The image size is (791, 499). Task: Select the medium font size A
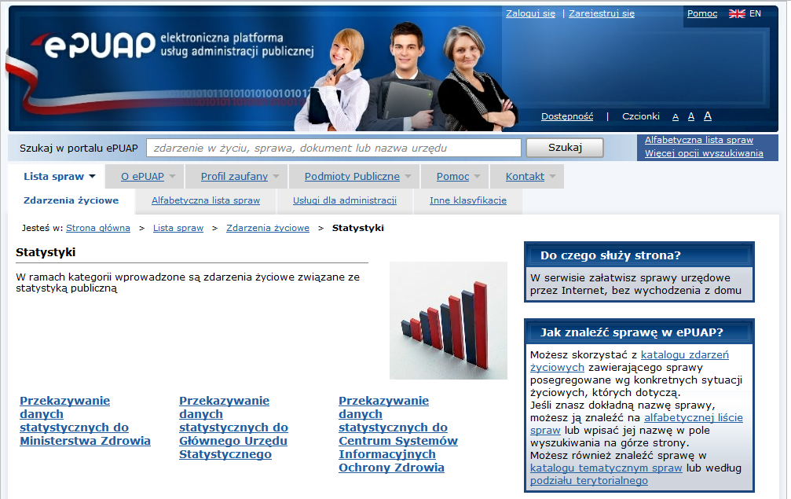click(691, 116)
